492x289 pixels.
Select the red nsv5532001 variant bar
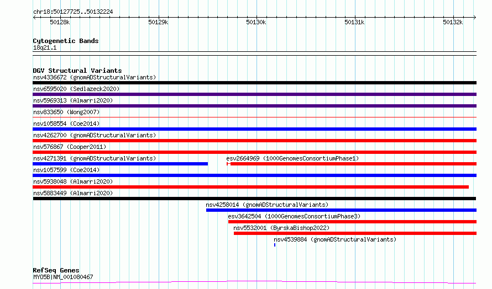coord(355,234)
